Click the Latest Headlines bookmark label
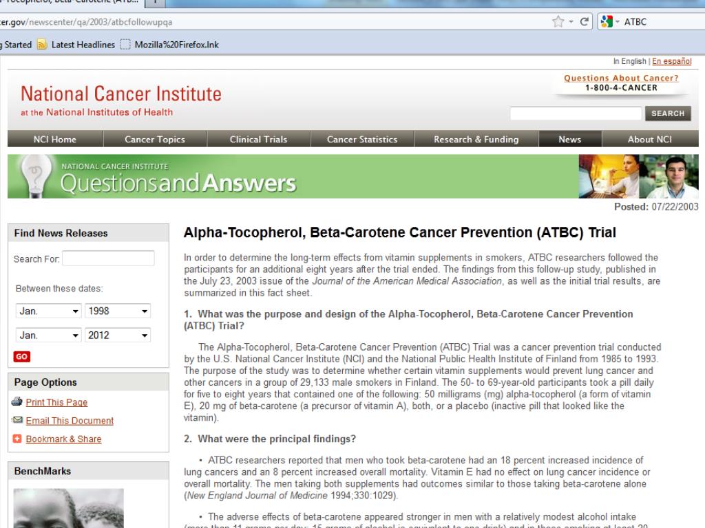Viewport: 705px width, 528px height. [x=83, y=45]
